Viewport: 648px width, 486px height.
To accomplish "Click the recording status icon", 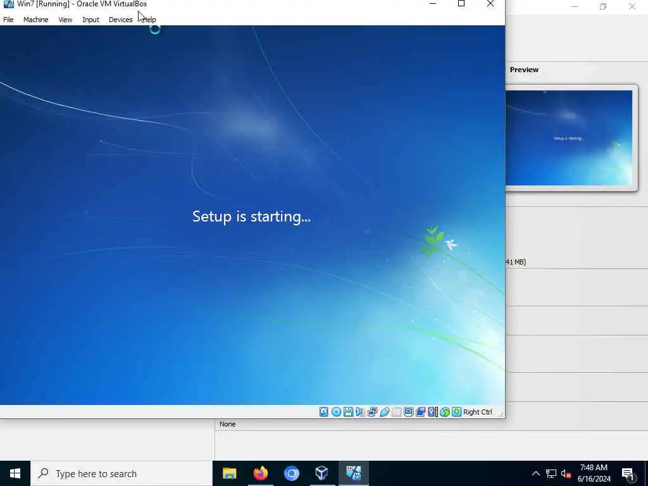I will (421, 411).
